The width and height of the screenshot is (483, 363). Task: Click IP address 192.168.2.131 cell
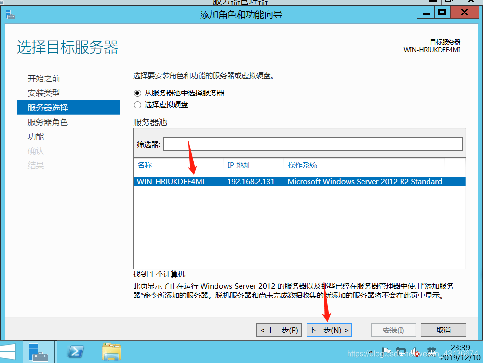(x=251, y=181)
